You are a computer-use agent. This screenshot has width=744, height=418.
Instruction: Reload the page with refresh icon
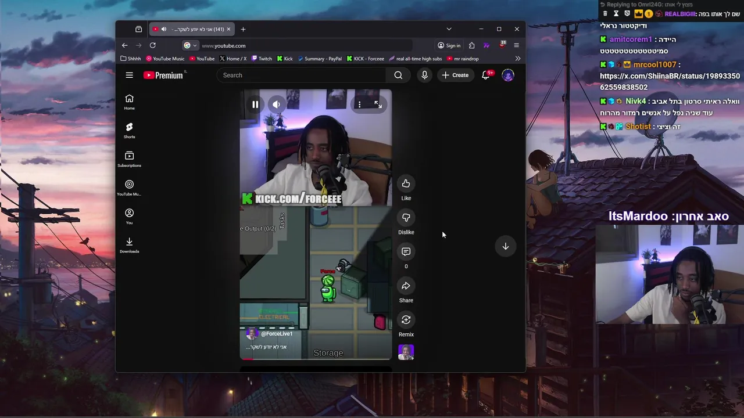pyautogui.click(x=152, y=45)
